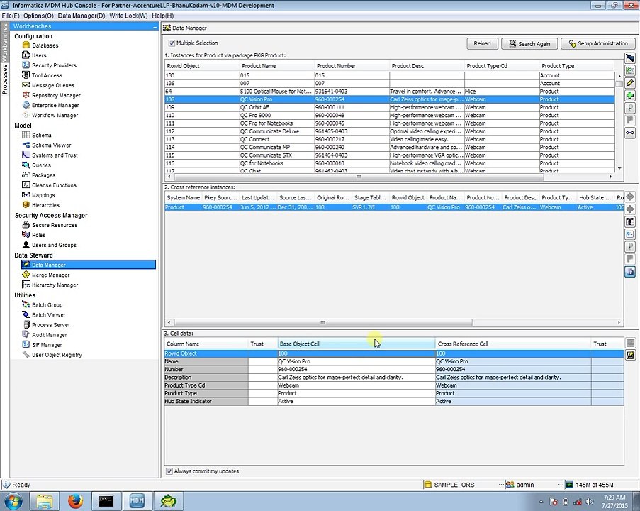The width and height of the screenshot is (640, 511).
Task: Open the volume control in system tray
Action: [x=589, y=502]
